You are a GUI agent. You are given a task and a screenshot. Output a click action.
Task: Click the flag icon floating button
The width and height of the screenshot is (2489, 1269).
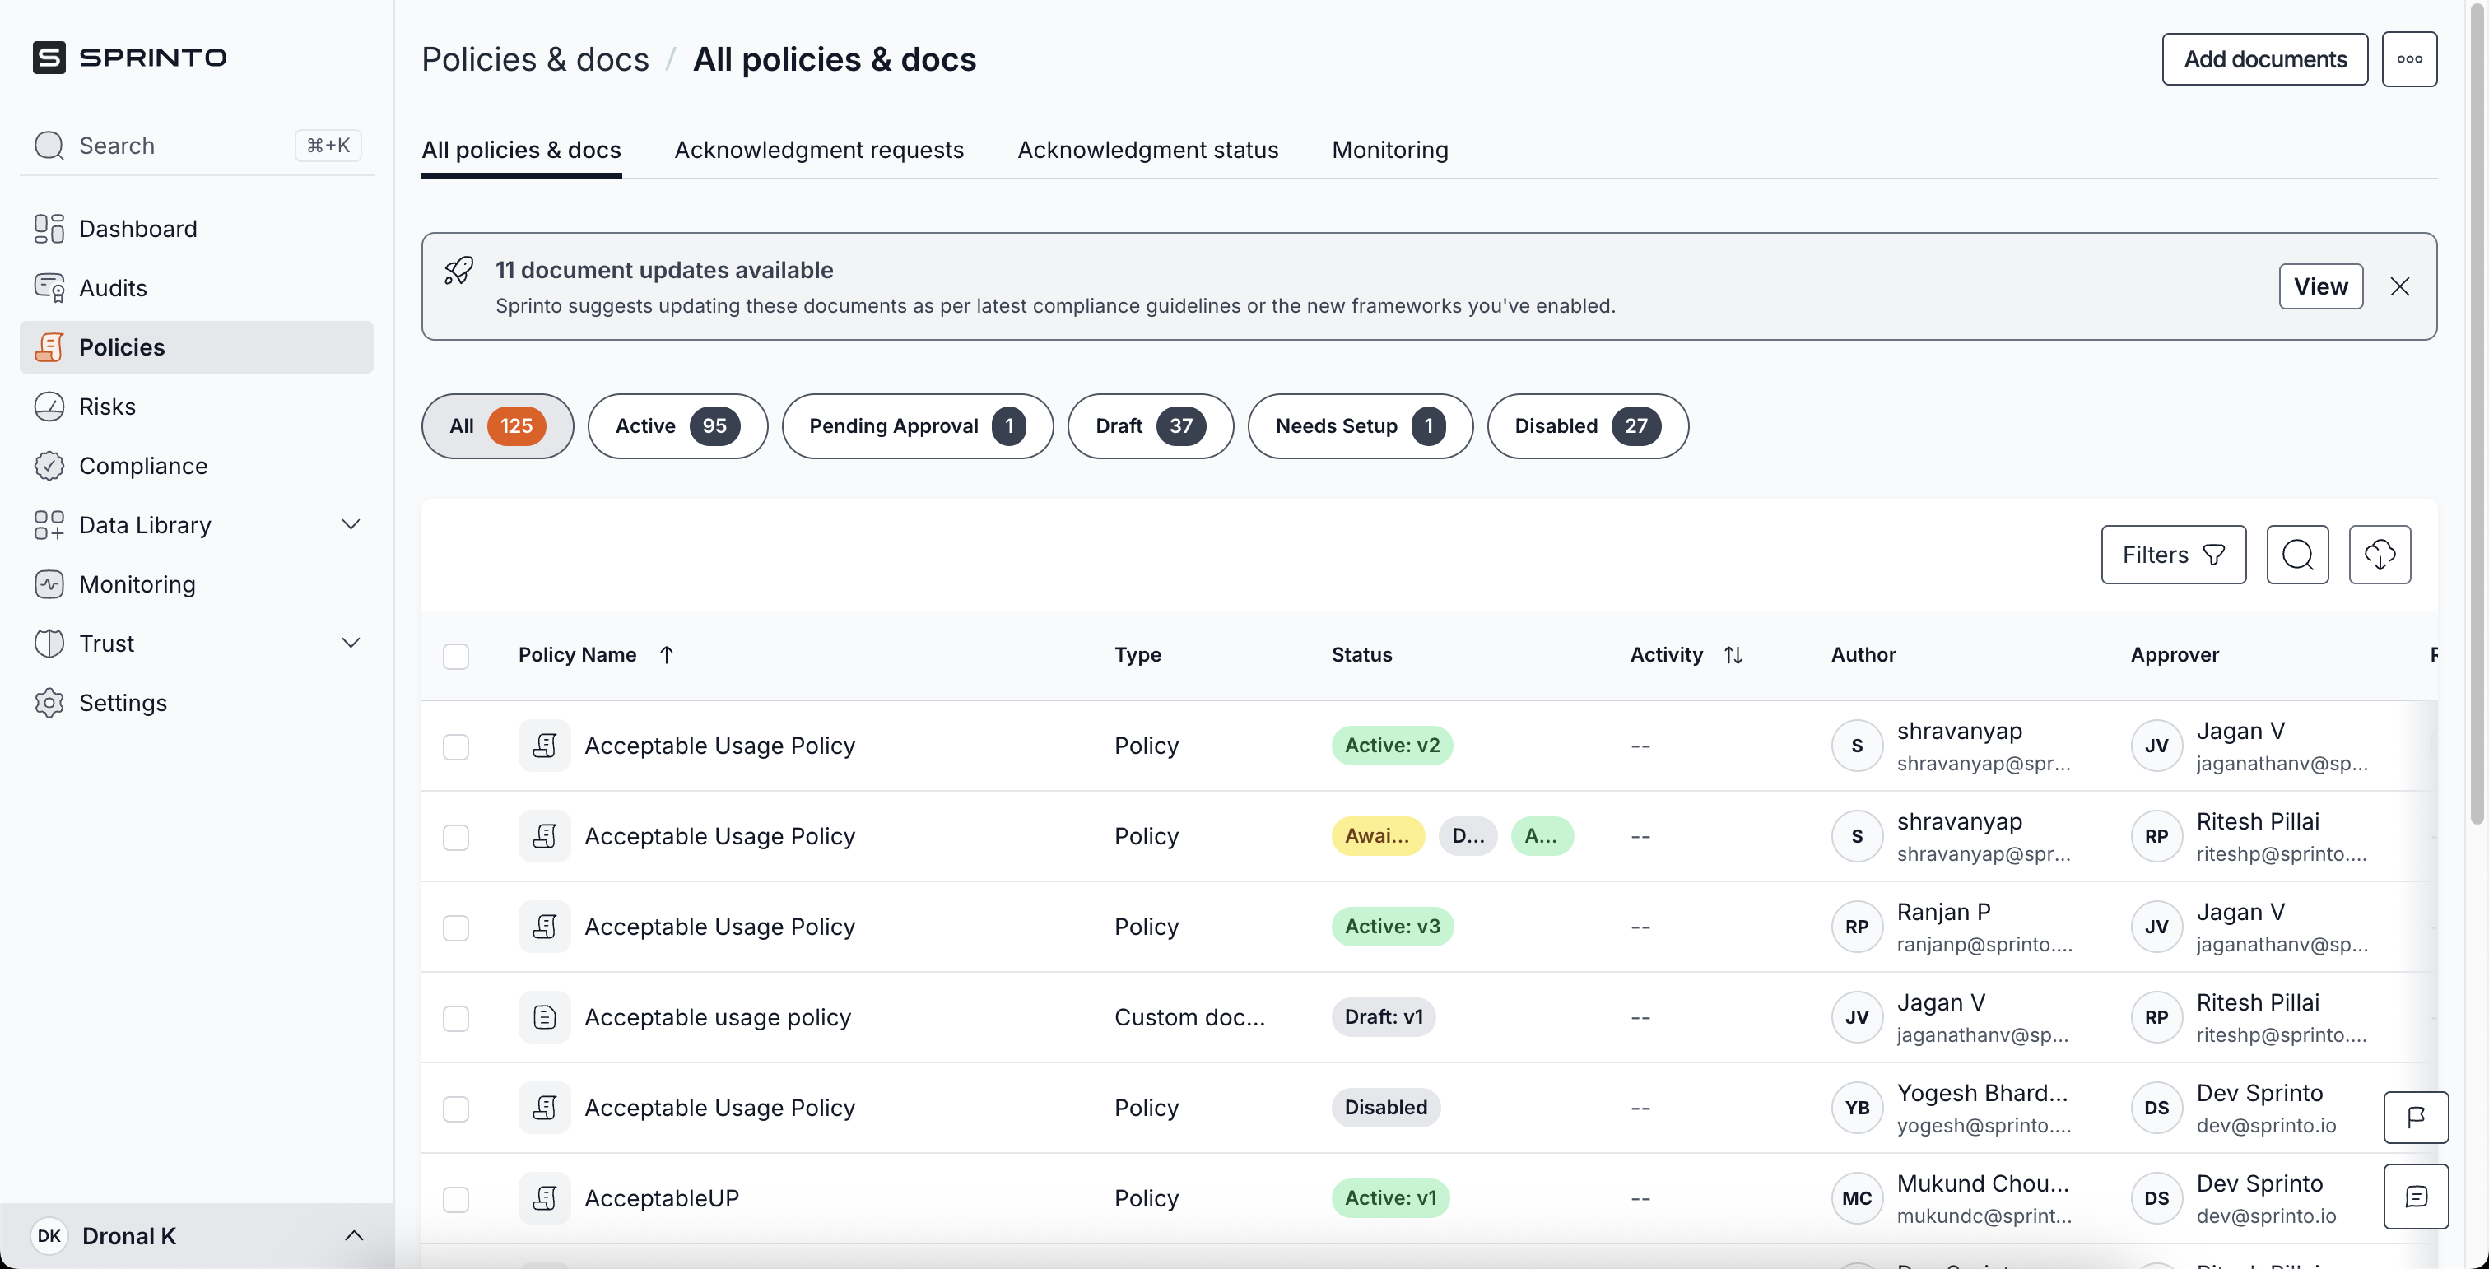[x=2415, y=1117]
